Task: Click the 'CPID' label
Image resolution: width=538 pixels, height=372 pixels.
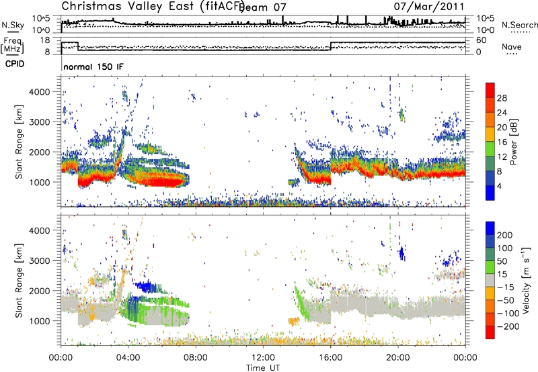Action: tap(15, 64)
